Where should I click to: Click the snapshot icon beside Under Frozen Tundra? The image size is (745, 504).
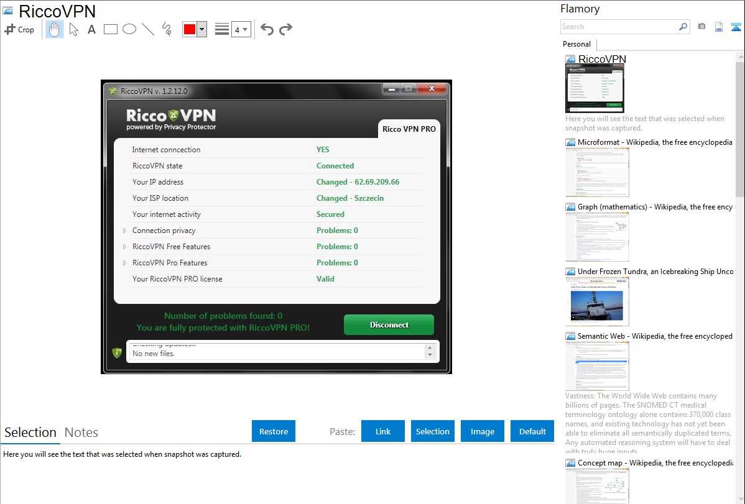pos(570,271)
